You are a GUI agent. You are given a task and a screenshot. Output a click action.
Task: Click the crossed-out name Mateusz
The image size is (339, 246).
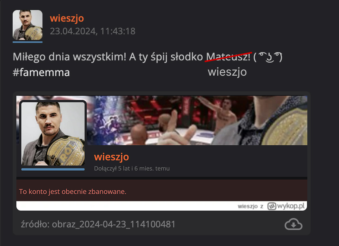pyautogui.click(x=228, y=57)
